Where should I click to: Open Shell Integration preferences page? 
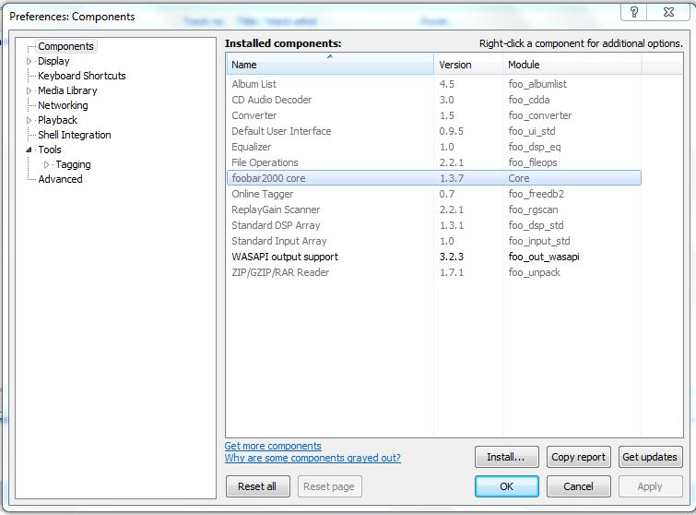pyautogui.click(x=75, y=135)
